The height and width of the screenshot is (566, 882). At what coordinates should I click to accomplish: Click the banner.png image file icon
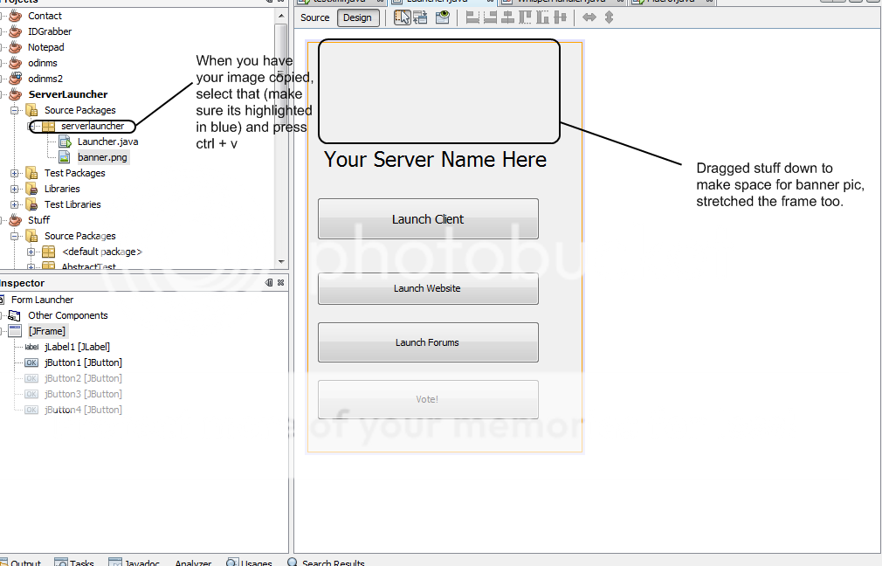[64, 157]
